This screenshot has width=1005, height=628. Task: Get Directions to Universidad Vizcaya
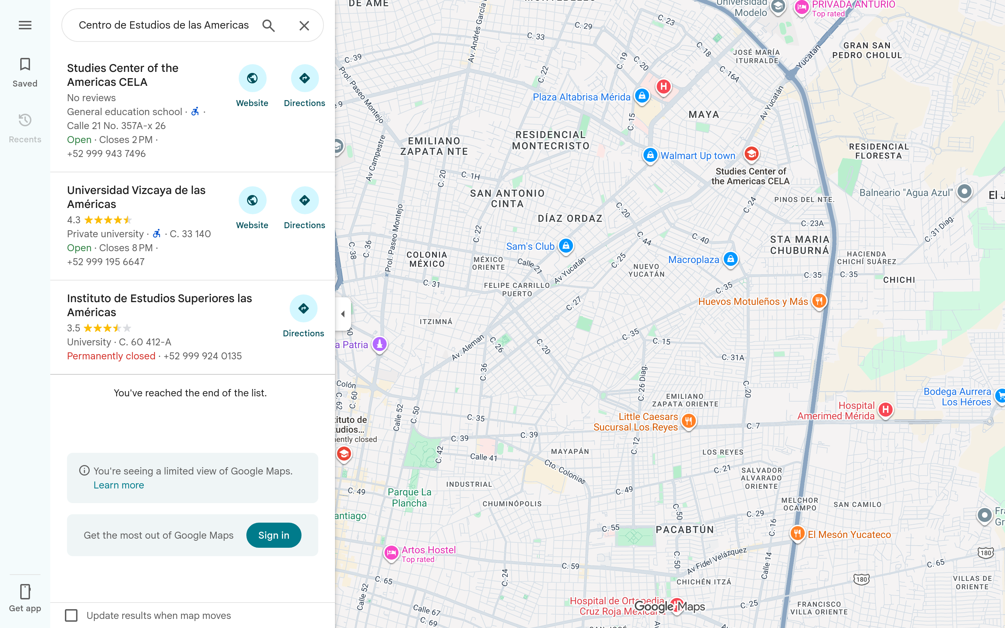click(x=304, y=208)
